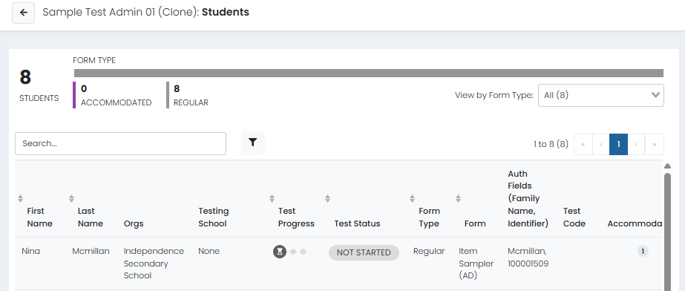Click accommodations count badge for Nina
685x291 pixels.
click(x=643, y=251)
